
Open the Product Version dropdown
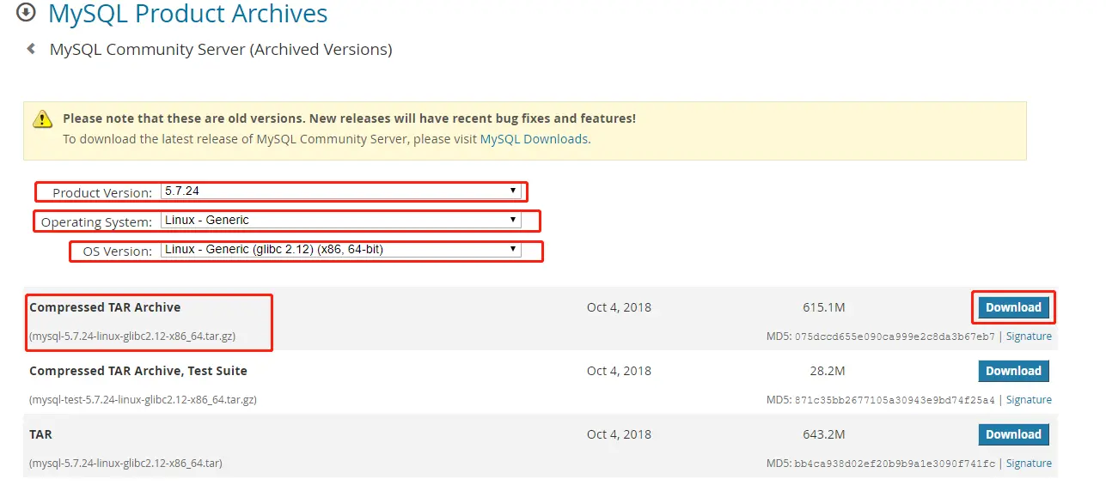(x=340, y=191)
